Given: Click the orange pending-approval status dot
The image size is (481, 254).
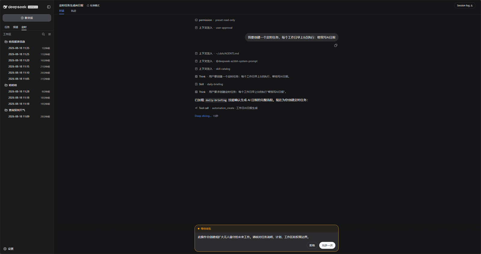Looking at the screenshot, I should point(199,229).
